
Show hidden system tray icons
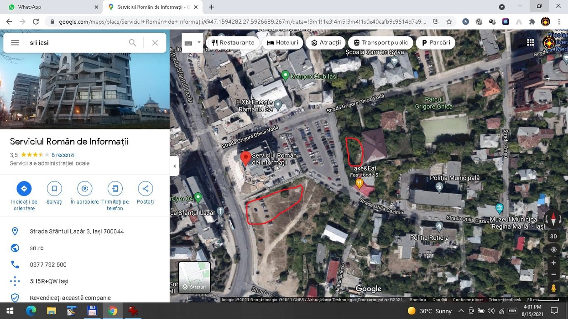(461, 311)
